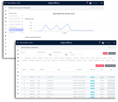Go to home via the back window sidebar house icon

tap(6, 11)
